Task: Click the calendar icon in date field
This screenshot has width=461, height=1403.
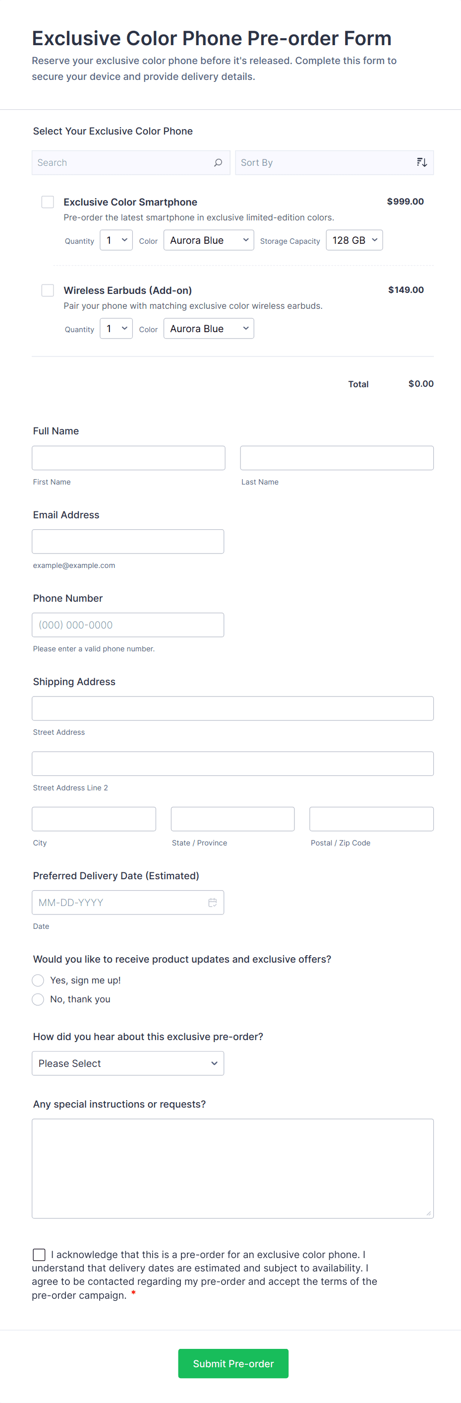Action: pos(213,903)
